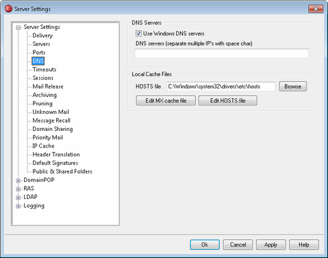
Task: Expand the DomainPOP node
Action: (x=18, y=181)
